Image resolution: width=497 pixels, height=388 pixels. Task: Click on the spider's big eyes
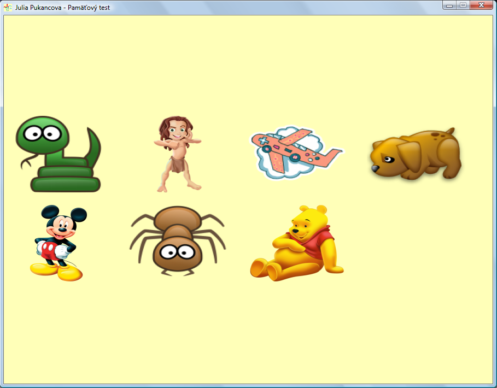click(x=178, y=252)
